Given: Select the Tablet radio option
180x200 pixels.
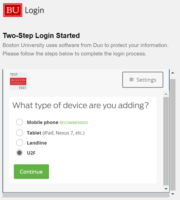Looking at the screenshot, I should (20, 132).
